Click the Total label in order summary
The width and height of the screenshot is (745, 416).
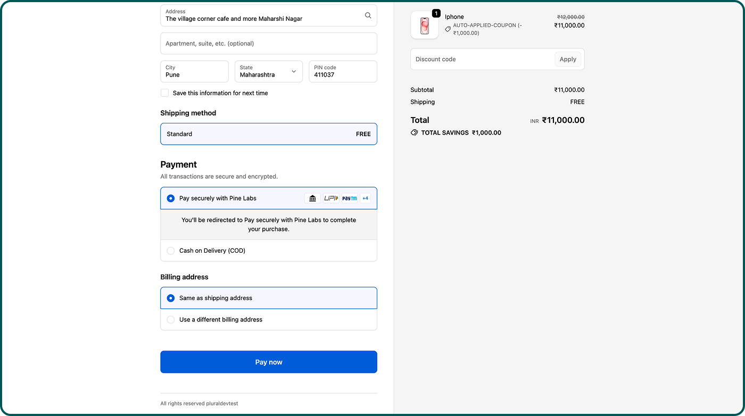point(420,120)
